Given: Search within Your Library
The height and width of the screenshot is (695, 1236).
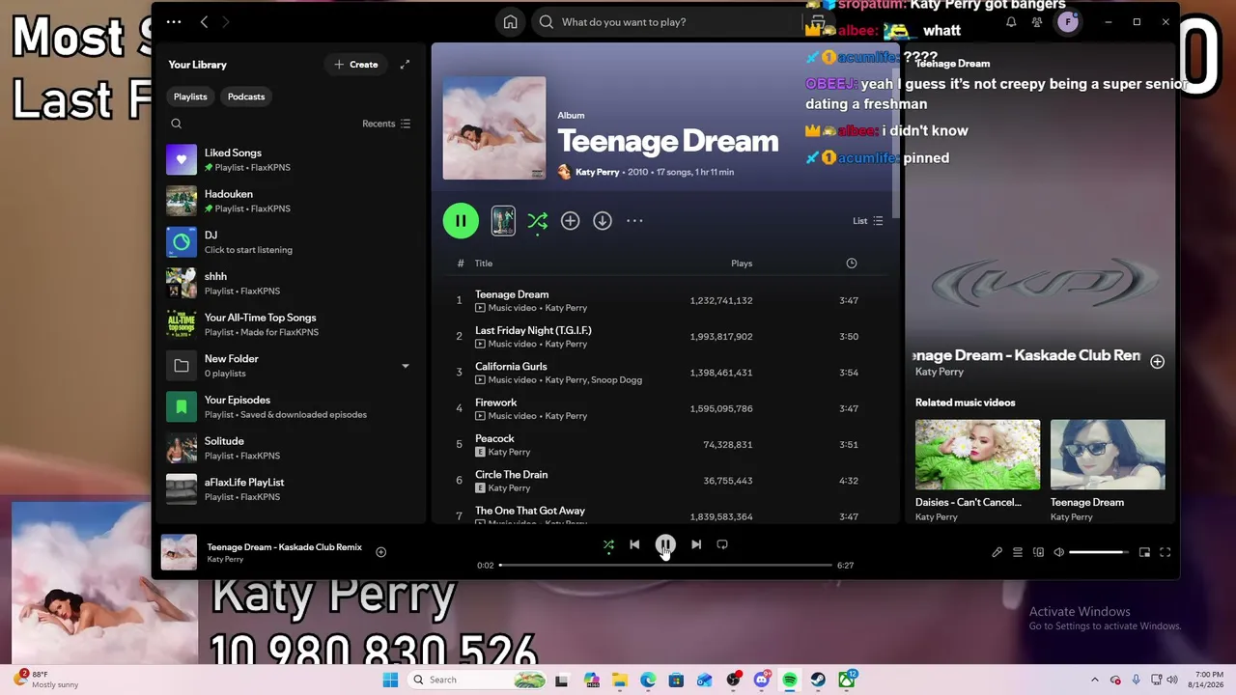Looking at the screenshot, I should coord(176,124).
